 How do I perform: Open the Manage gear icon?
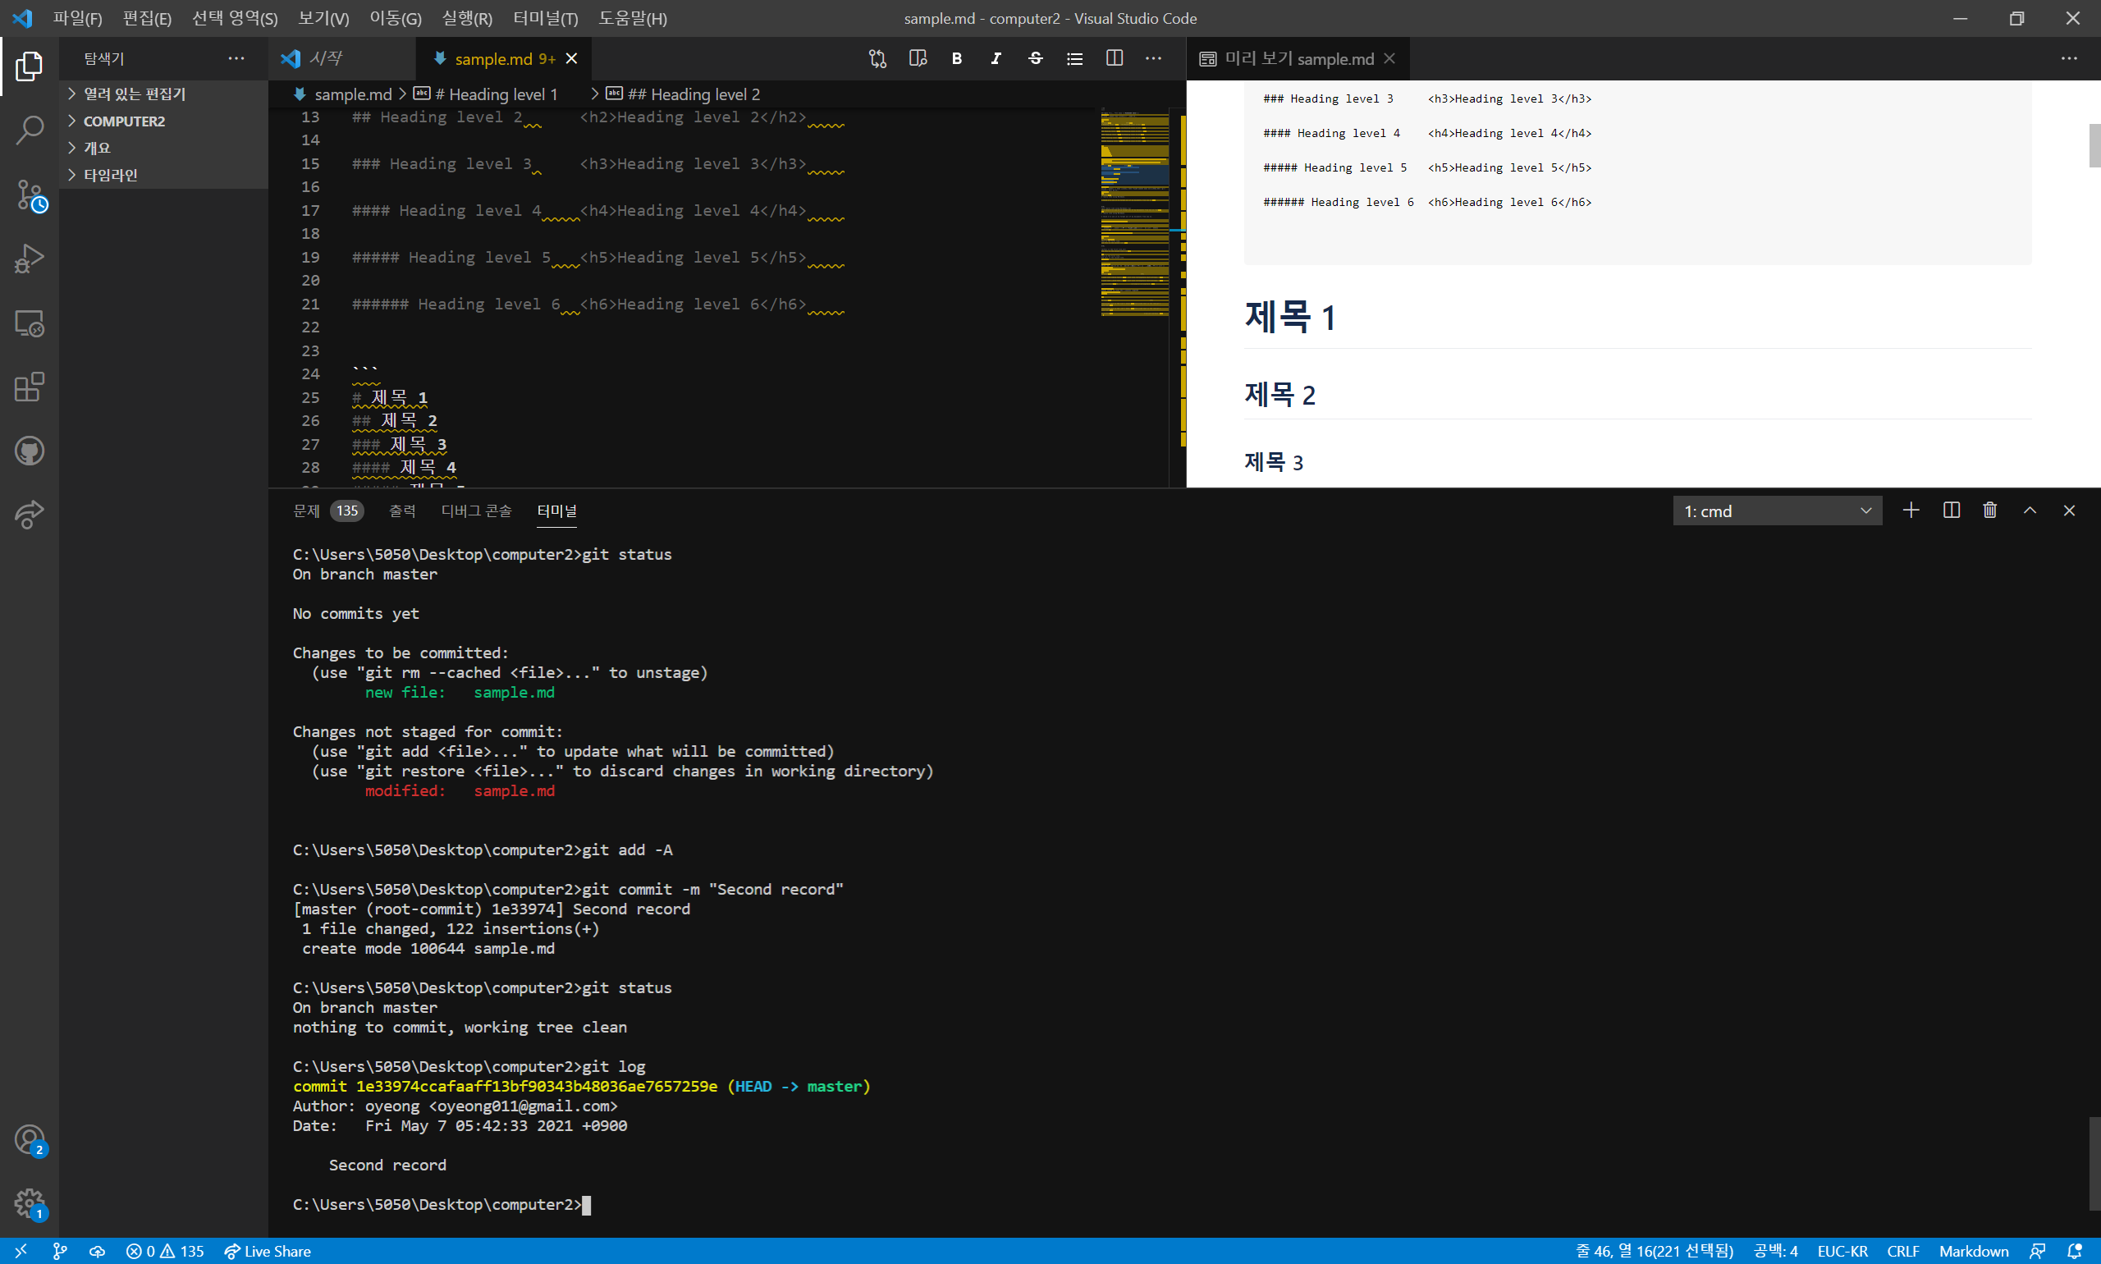(29, 1204)
